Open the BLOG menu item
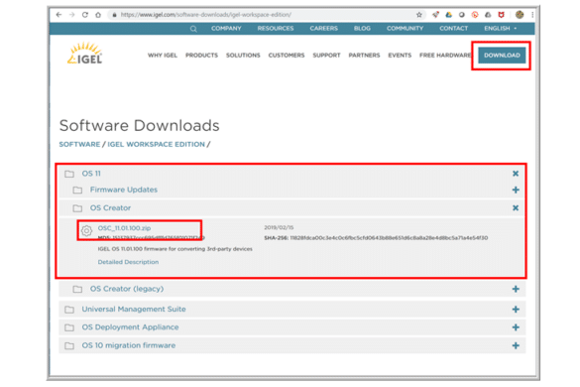 [x=362, y=28]
